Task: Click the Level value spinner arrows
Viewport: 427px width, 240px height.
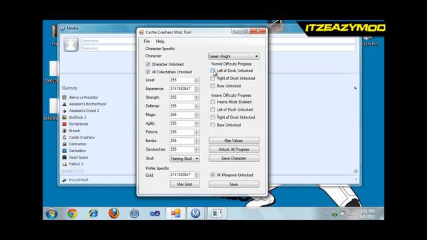Action: 197,80
